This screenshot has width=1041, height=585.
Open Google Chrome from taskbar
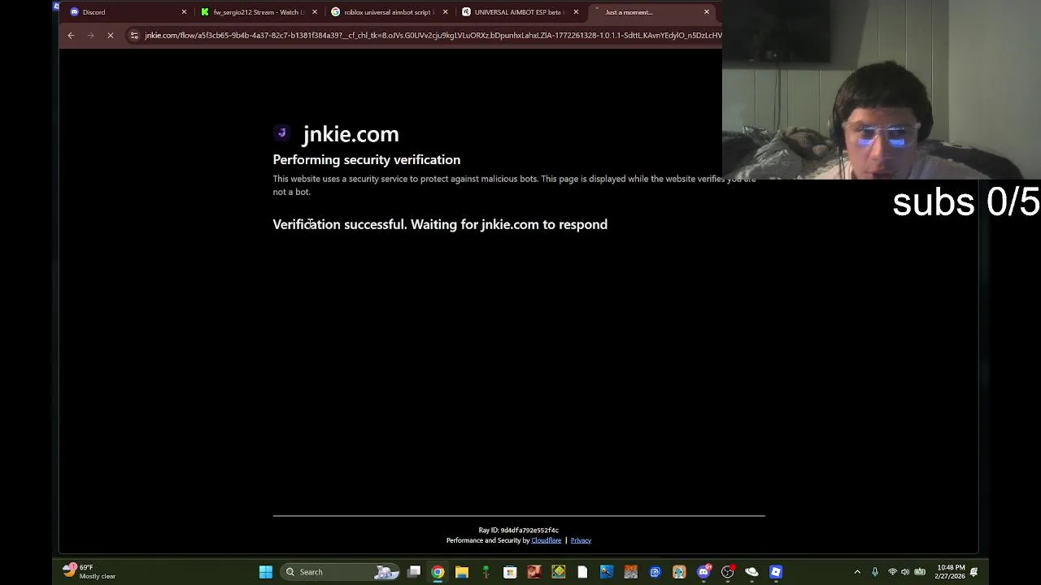pyautogui.click(x=438, y=572)
